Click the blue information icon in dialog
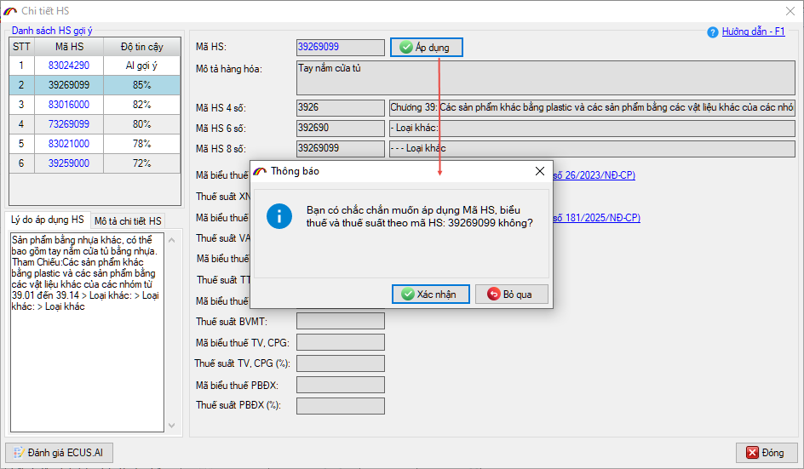 pos(279,216)
